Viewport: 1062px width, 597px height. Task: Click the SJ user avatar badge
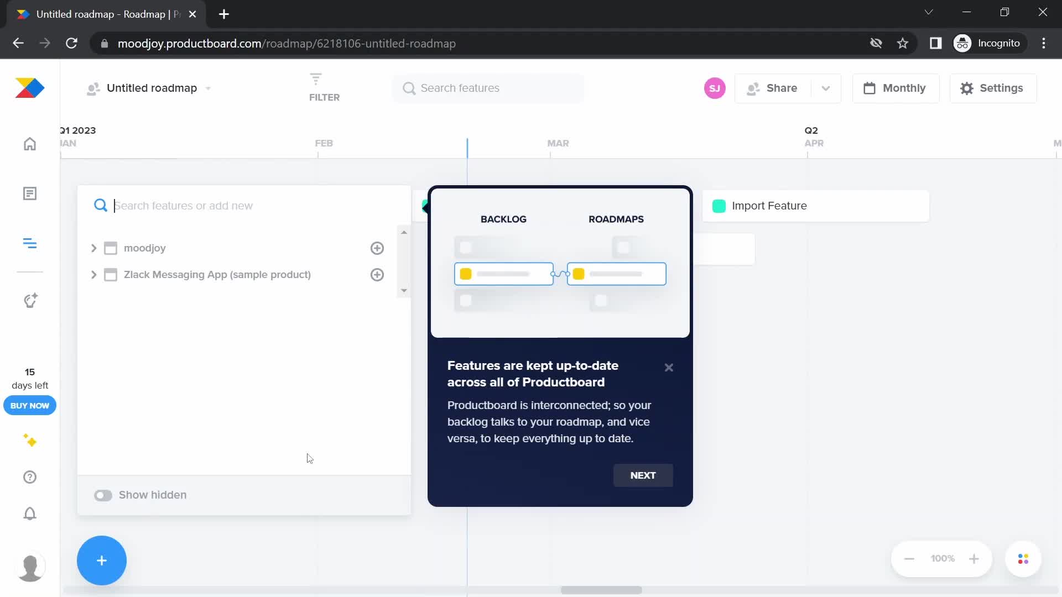point(715,88)
